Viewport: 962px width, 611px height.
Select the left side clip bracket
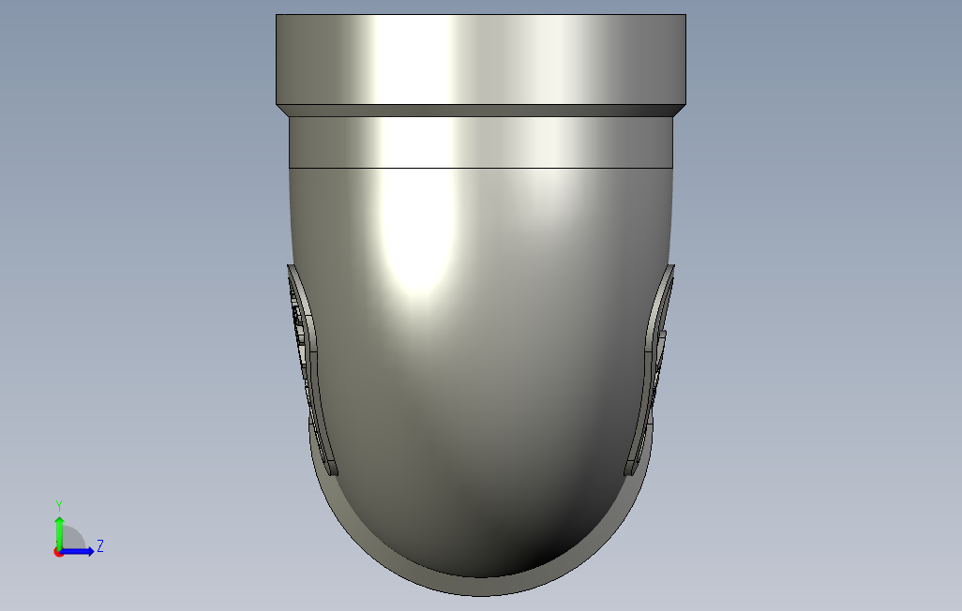point(311,370)
